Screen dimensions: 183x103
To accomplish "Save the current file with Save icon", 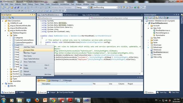I will pos(15,7).
